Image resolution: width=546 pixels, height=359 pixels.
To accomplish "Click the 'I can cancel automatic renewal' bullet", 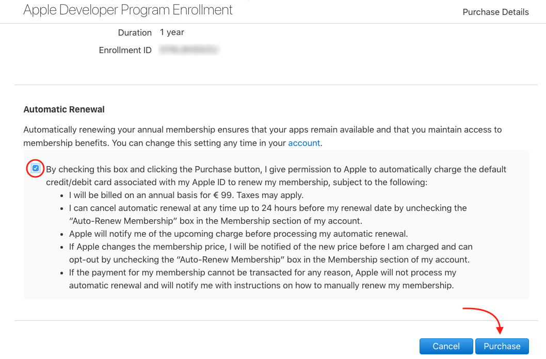I will 268,214.
